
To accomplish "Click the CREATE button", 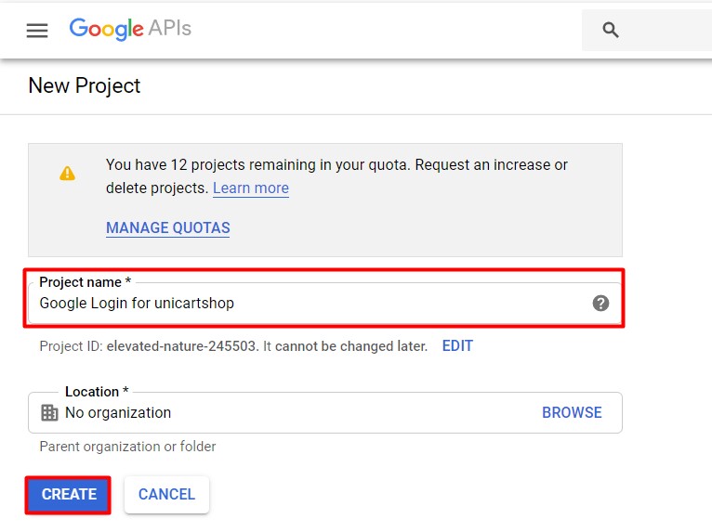I will [x=68, y=494].
